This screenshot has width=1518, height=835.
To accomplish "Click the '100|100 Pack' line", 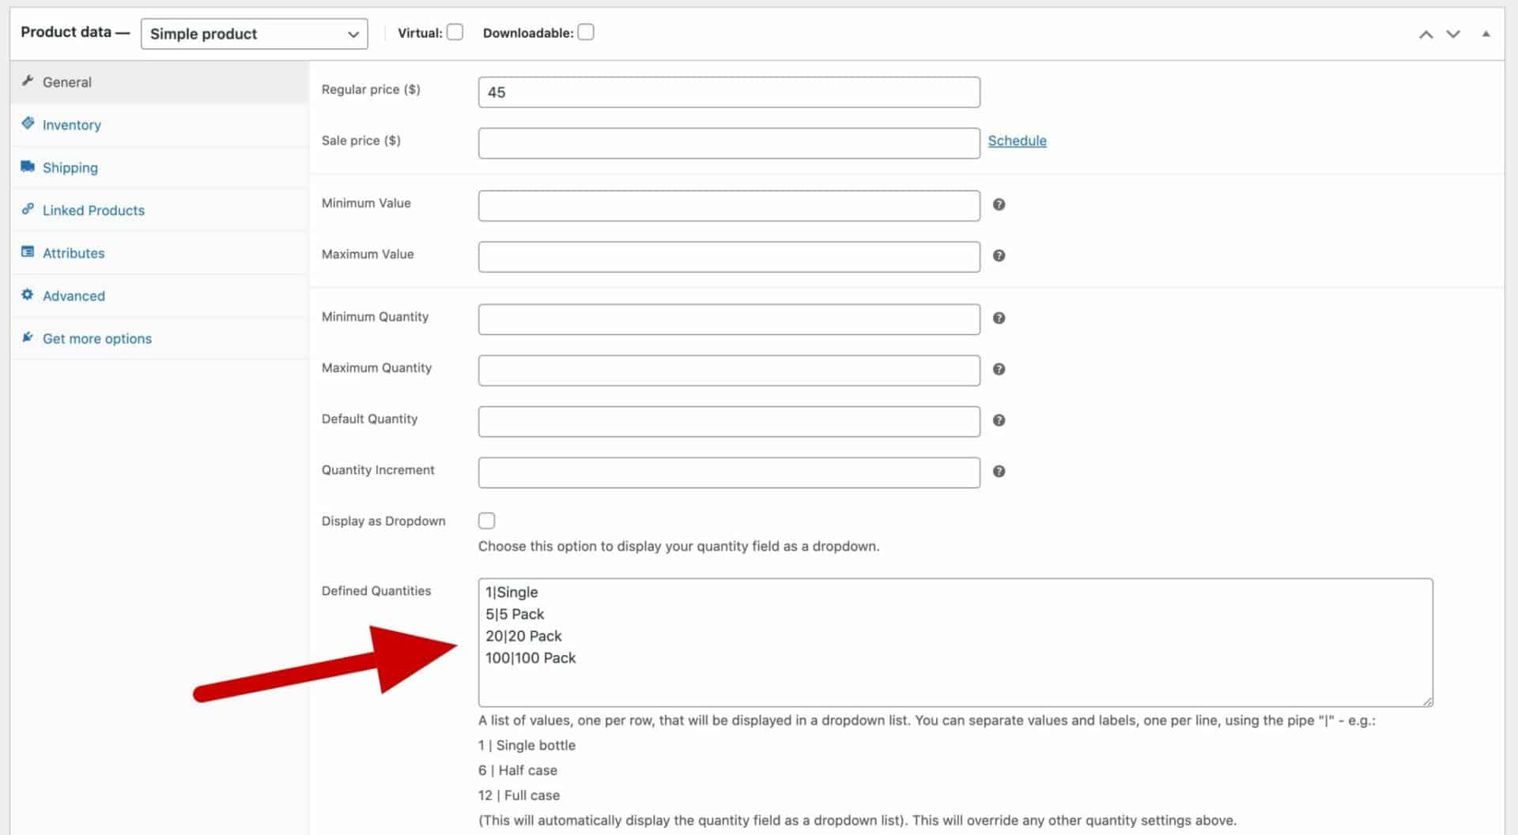I will tap(531, 658).
